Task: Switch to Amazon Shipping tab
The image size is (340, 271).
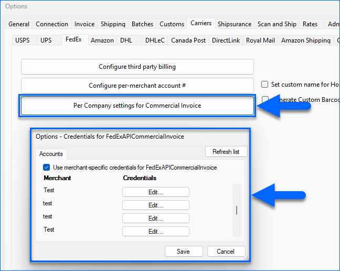Action: (306, 40)
